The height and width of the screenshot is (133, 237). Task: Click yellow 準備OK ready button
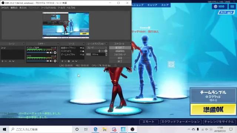[x=213, y=109]
